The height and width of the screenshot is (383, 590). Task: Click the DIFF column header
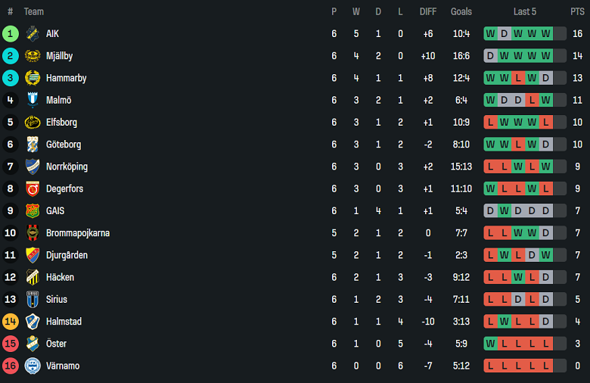[x=428, y=11]
